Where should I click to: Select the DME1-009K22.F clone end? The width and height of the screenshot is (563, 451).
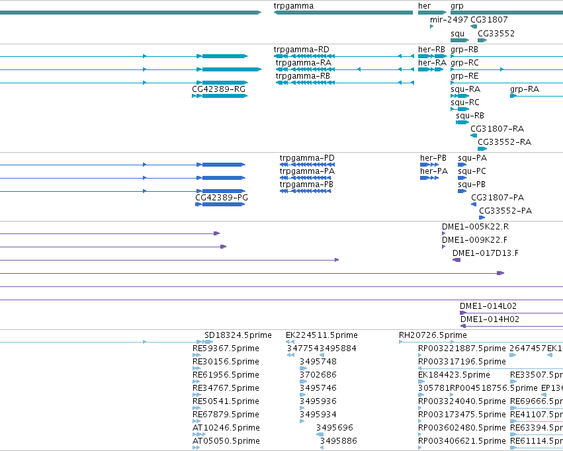point(443,247)
